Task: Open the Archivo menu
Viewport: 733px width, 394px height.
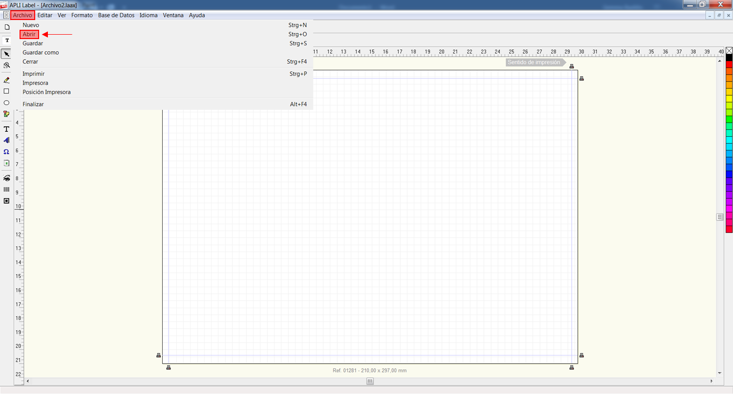Action: coord(22,15)
